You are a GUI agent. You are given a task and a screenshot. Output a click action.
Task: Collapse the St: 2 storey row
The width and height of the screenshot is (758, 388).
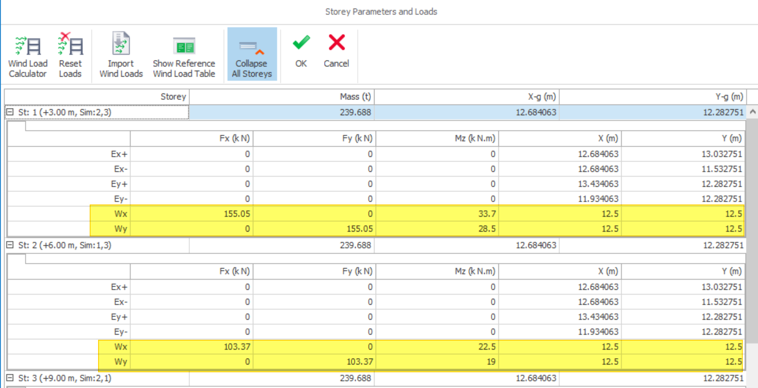coord(9,245)
